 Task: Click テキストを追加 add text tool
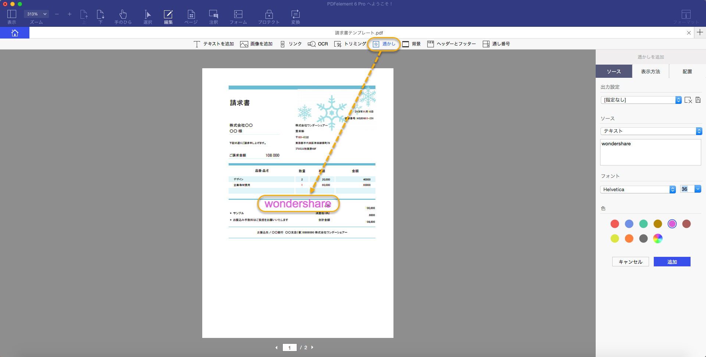[214, 44]
